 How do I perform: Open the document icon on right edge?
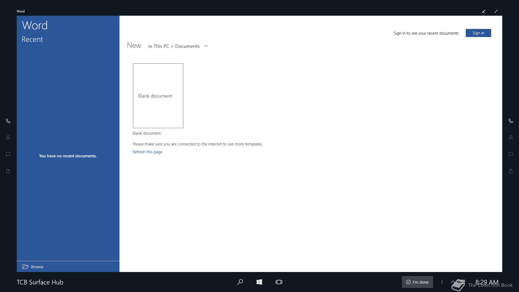click(511, 171)
